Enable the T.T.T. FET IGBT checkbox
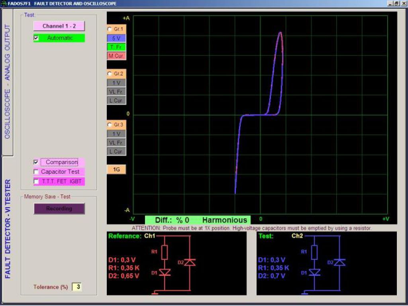Image resolution: width=408 pixels, height=306 pixels. coord(36,181)
